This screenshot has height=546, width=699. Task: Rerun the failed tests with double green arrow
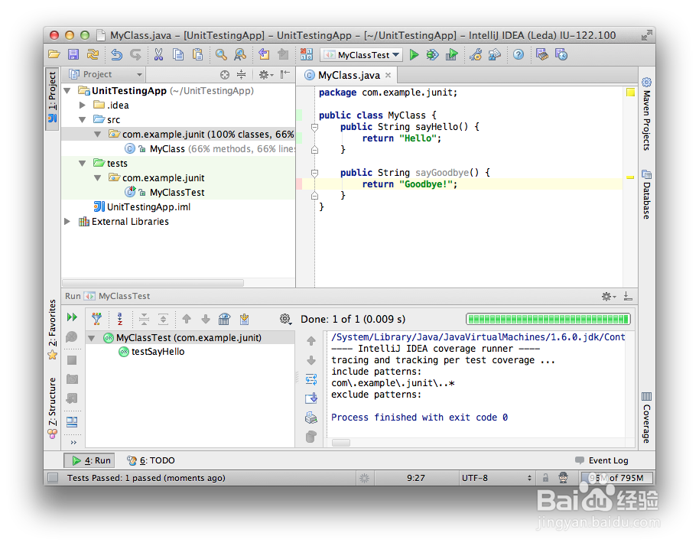[x=72, y=317]
